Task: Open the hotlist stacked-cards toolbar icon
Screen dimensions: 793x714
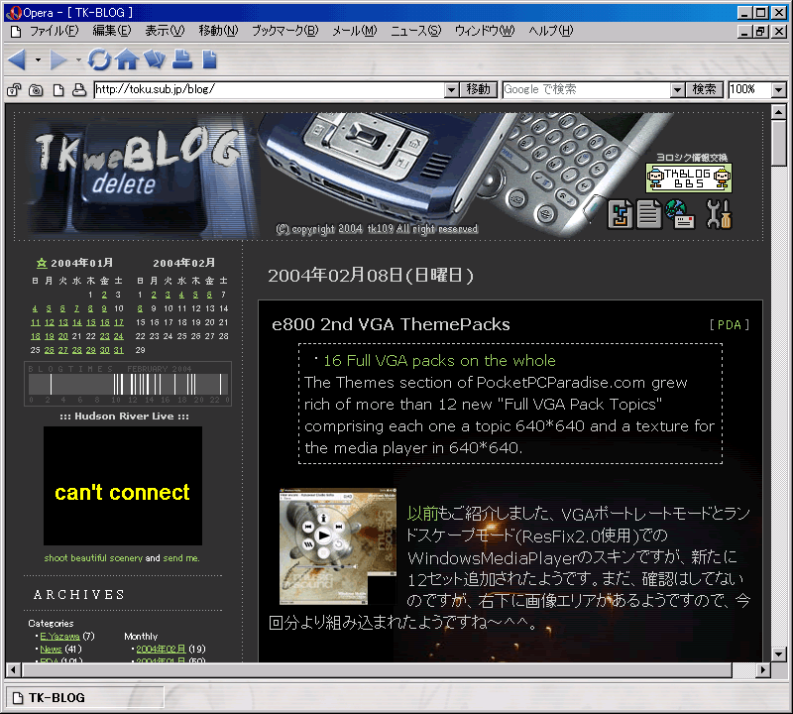Action: 155,59
